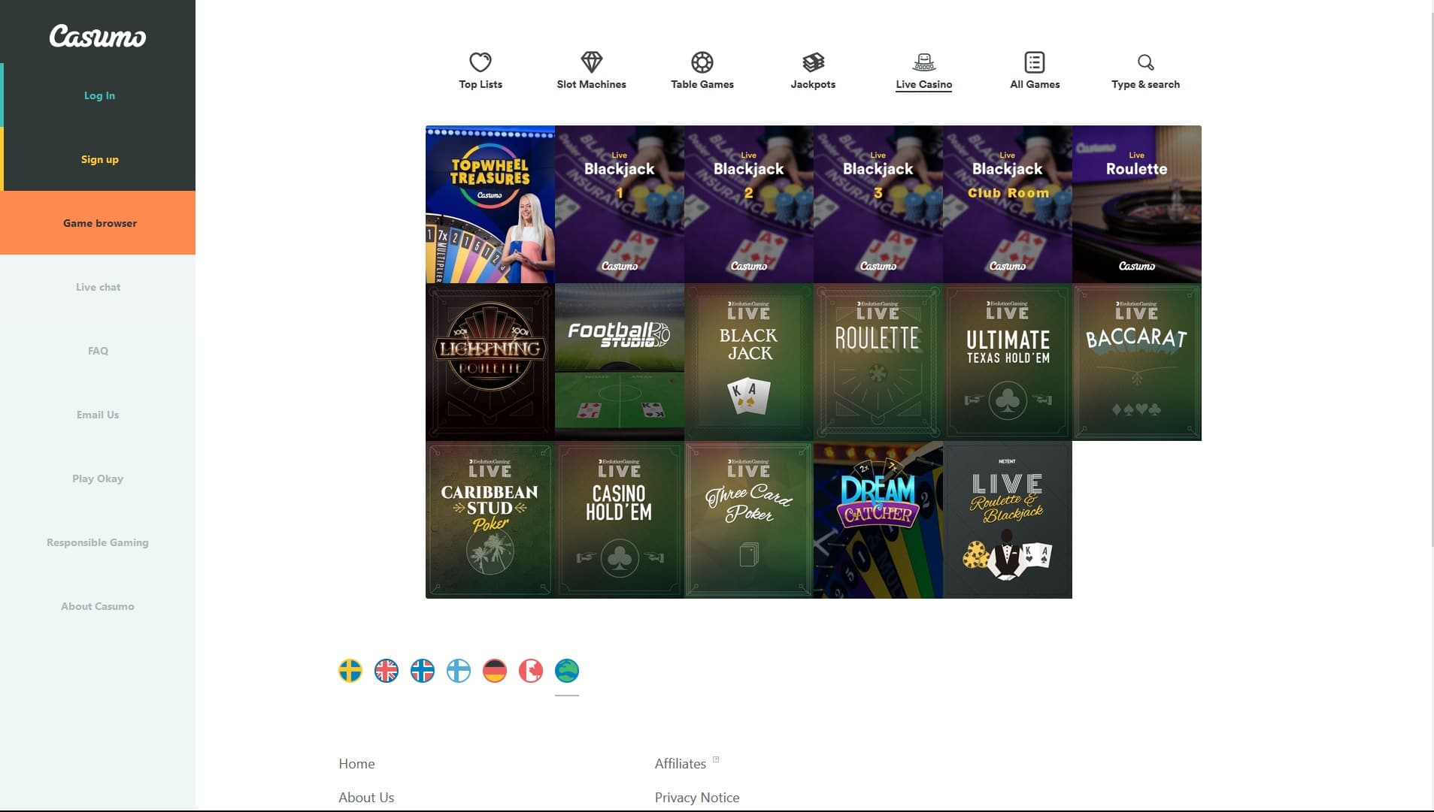Screen dimensions: 1434x812
Task: Open Live Caribbean Stud Poker tile
Action: 490,520
